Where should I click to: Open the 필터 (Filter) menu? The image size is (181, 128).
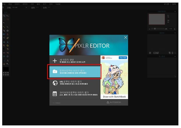click(38, 4)
